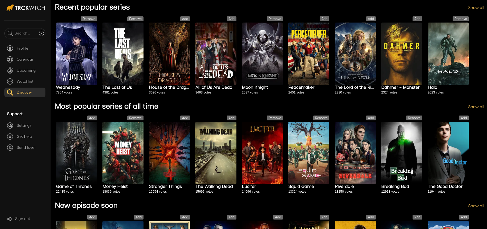487x229 pixels.
Task: Click the Discover magnifier icon
Action: pos(10,92)
